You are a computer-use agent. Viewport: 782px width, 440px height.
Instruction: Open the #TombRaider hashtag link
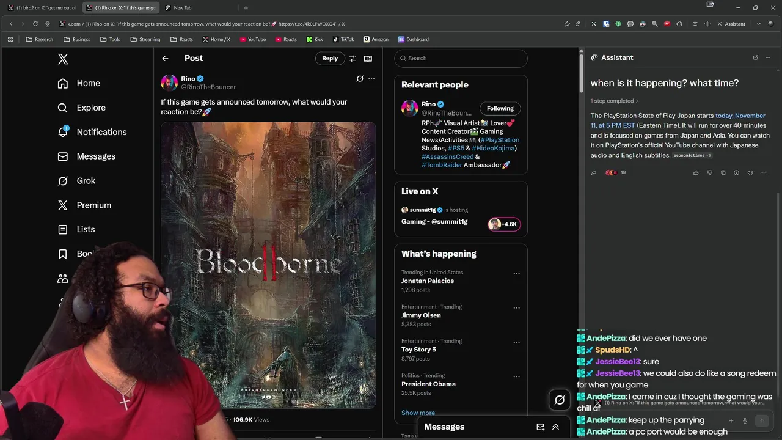[442, 165]
